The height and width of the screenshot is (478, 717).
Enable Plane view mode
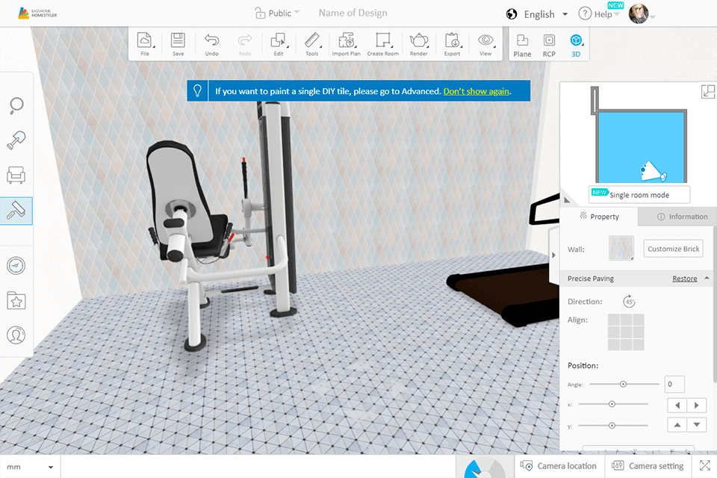(522, 43)
